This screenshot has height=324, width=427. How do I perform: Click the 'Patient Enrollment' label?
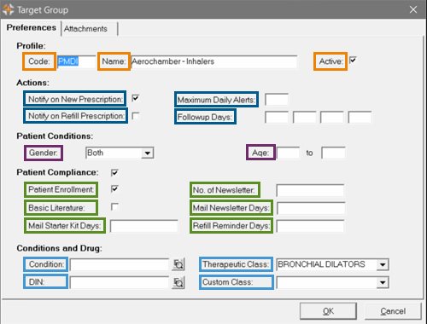61,189
